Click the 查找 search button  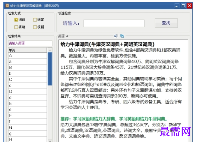(166, 23)
